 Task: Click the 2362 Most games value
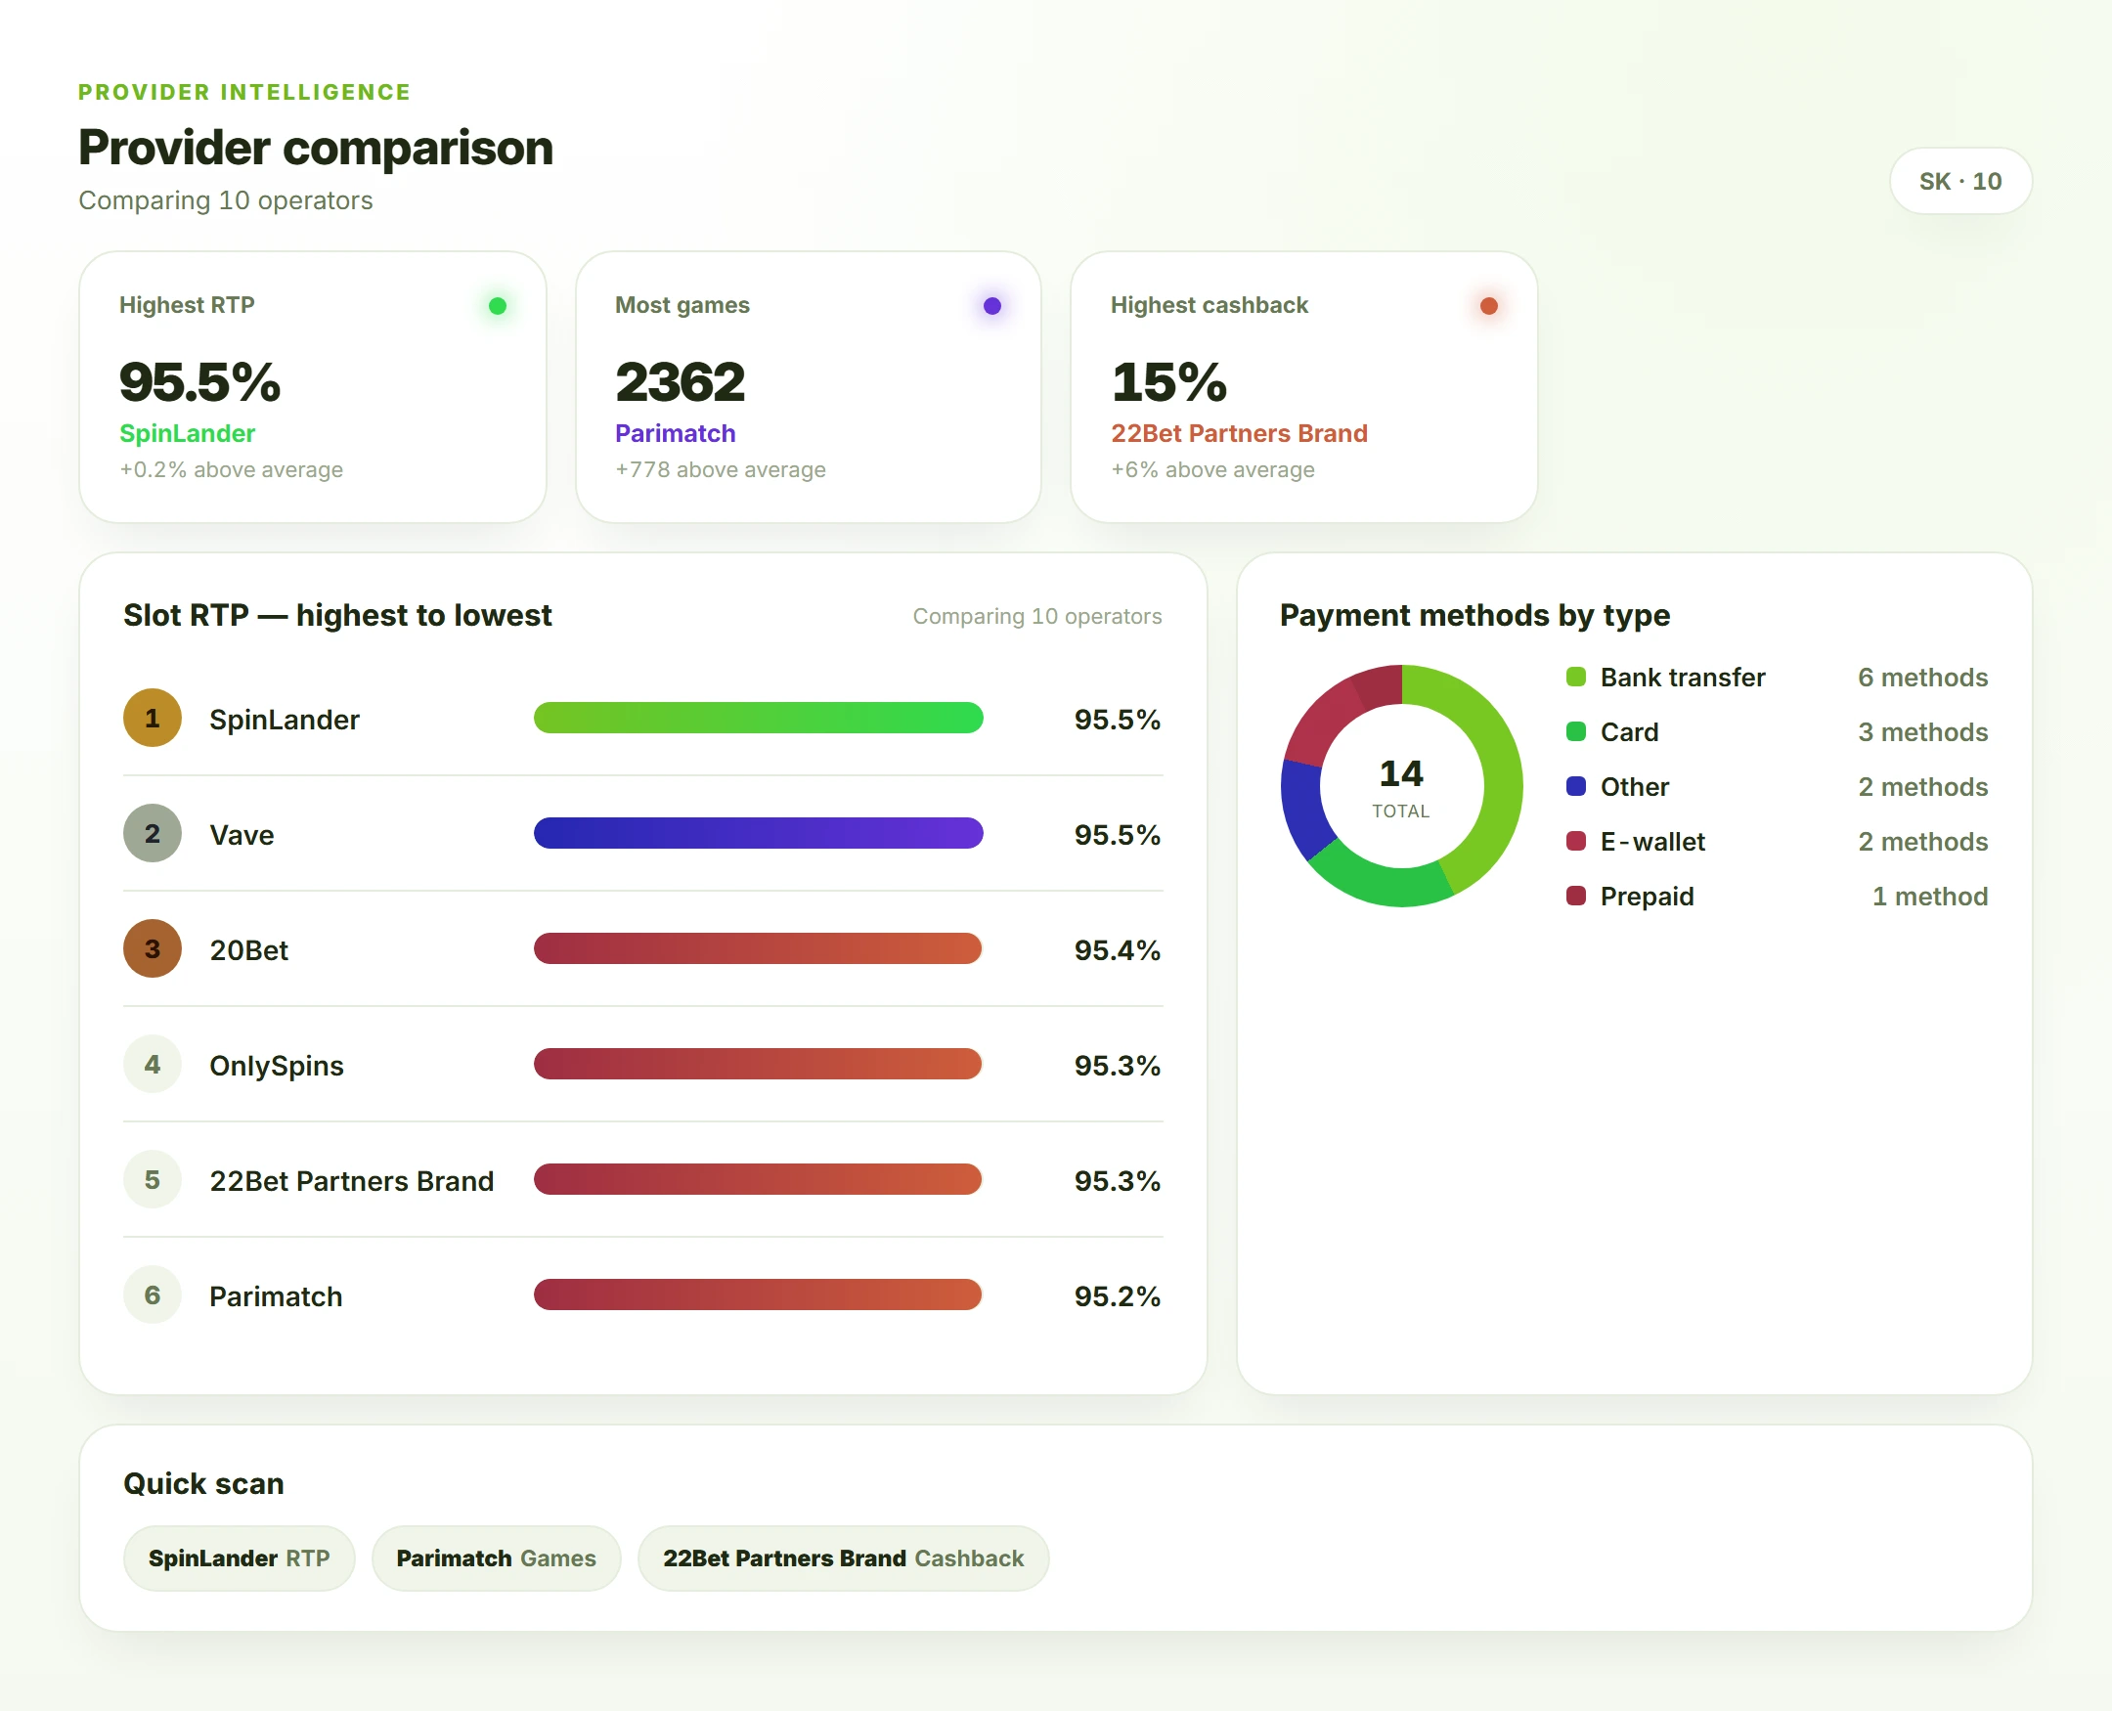(680, 382)
